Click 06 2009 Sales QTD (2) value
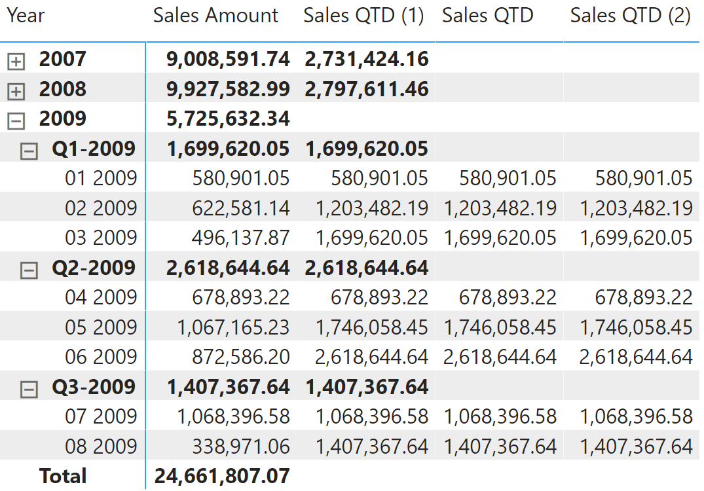This screenshot has height=491, width=704. click(x=635, y=357)
